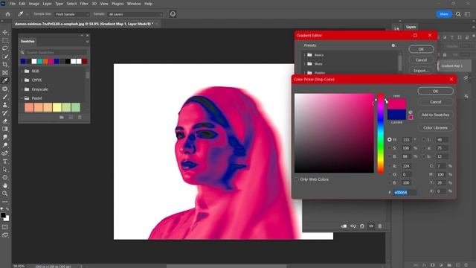Image resolution: width=476 pixels, height=268 pixels.
Task: Select the Lasso tool
Action: 5,48
